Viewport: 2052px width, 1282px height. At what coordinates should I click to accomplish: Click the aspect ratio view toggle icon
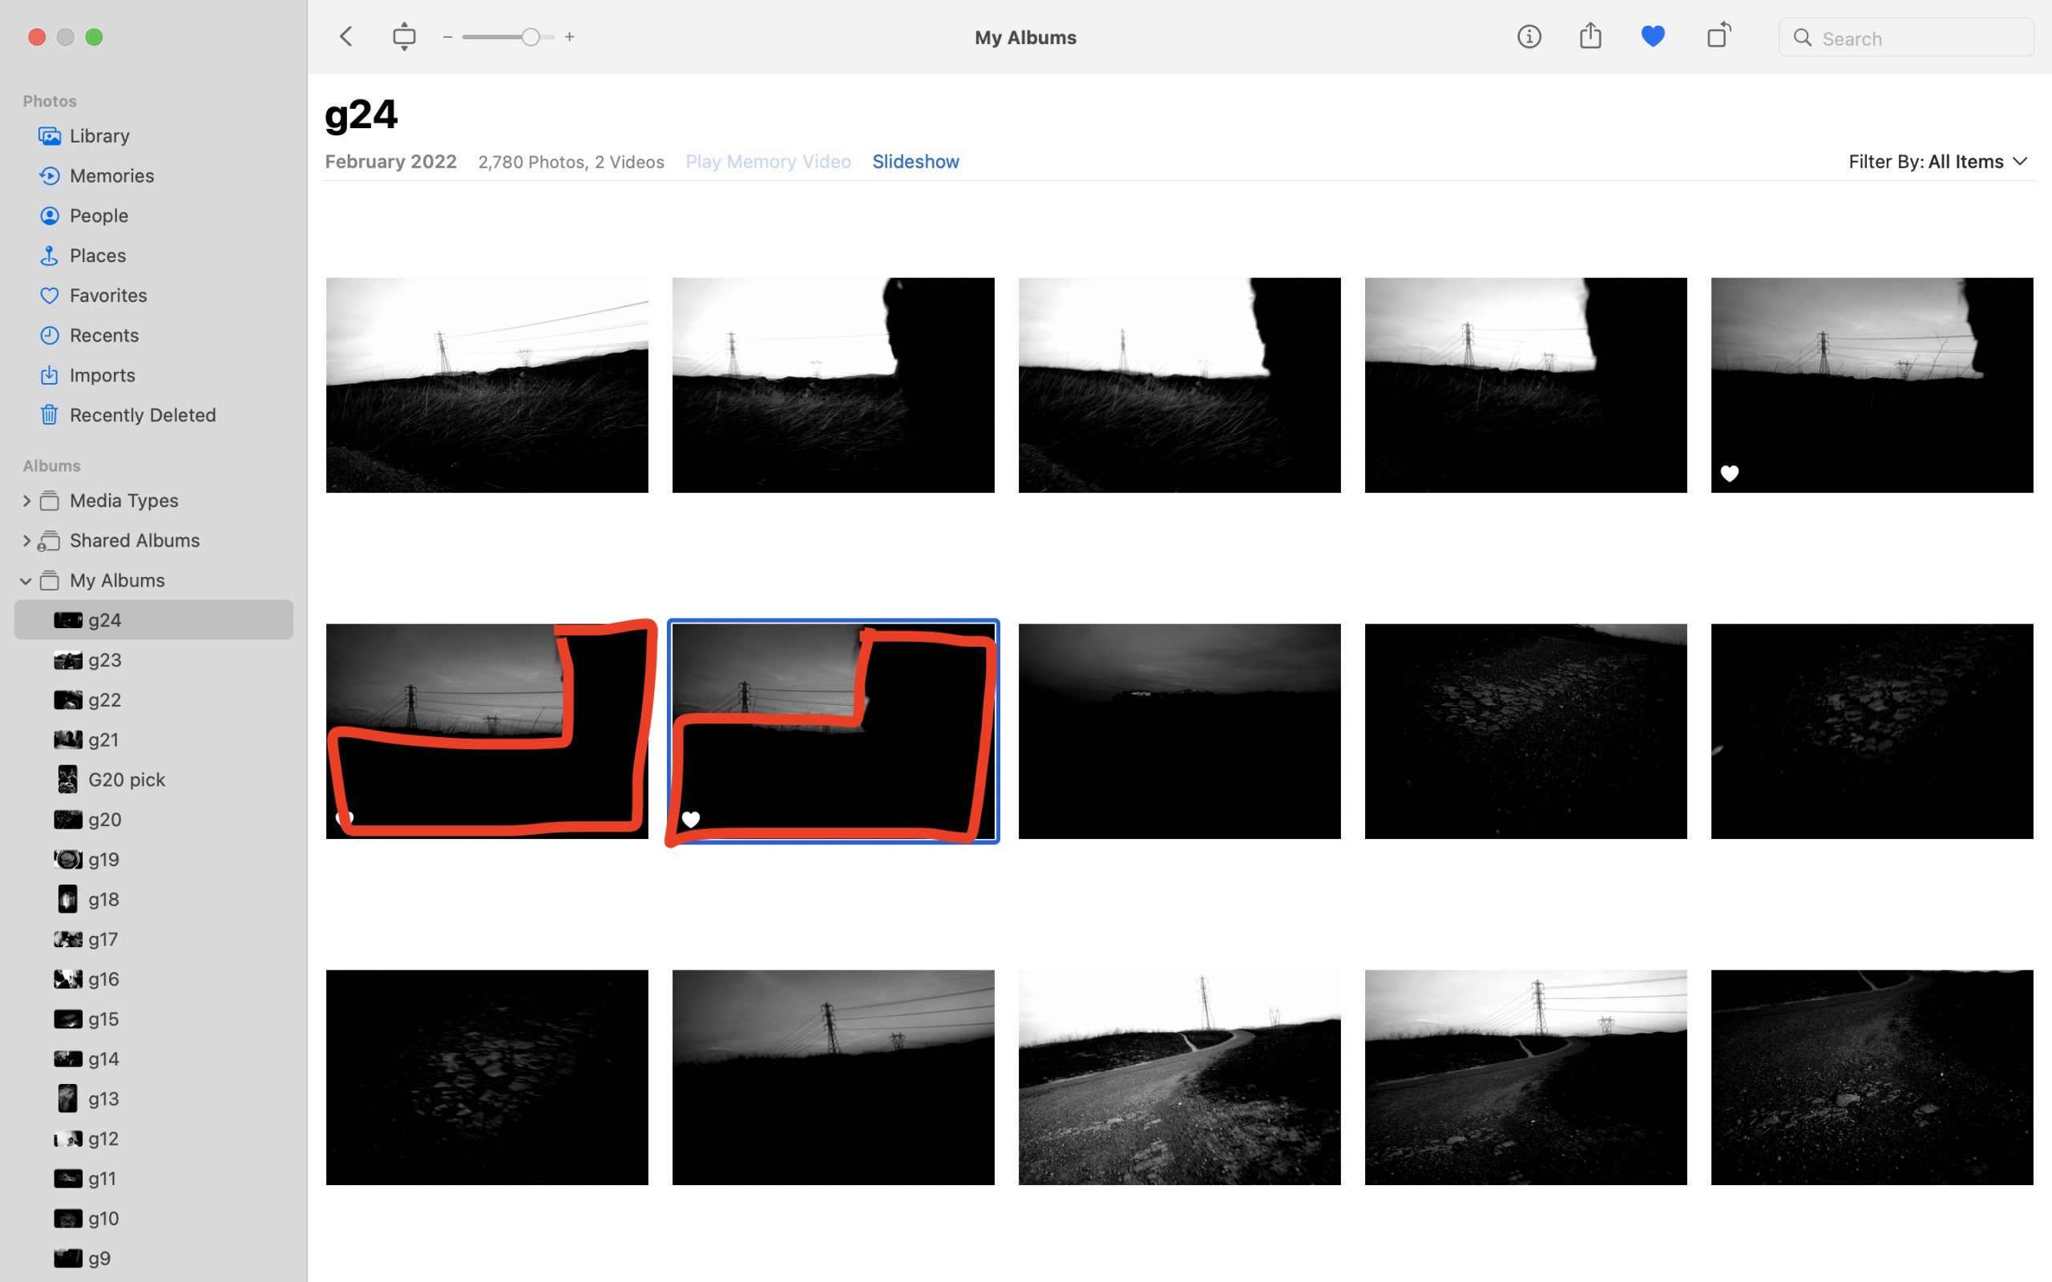click(404, 37)
